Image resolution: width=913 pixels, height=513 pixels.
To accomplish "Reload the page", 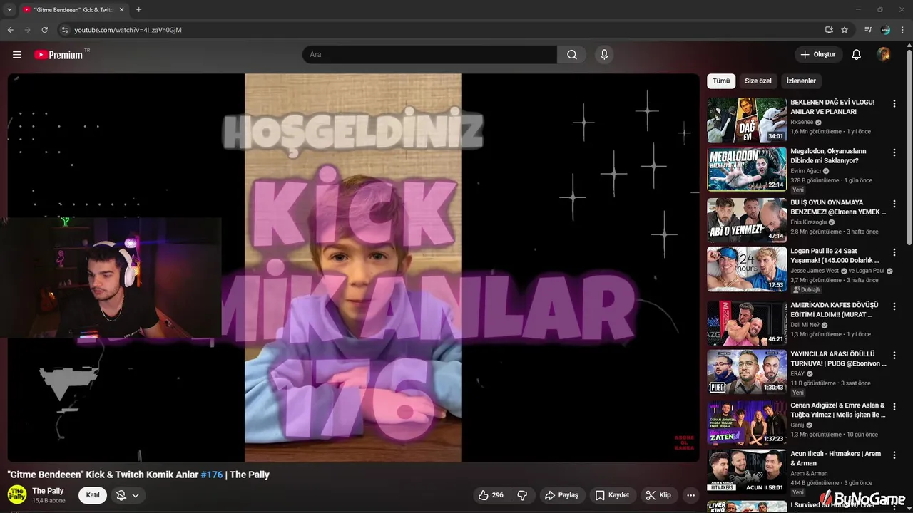I will tap(44, 30).
